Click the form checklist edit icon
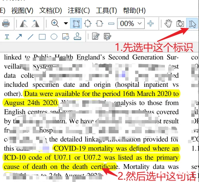Image resolution: width=199 pixels, height=182 pixels. 107,37
